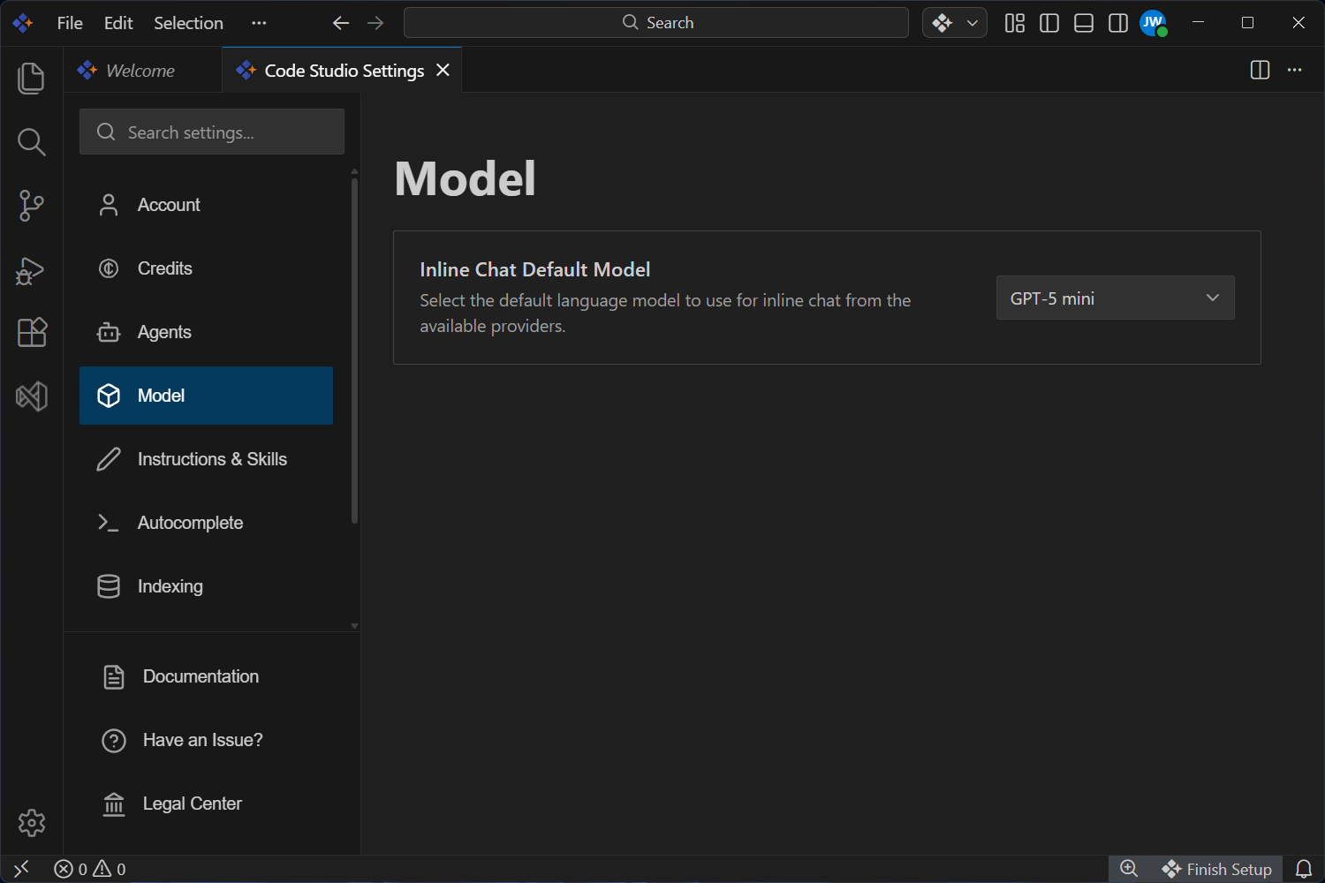
Task: Show errors and warnings count
Action: (x=90, y=869)
